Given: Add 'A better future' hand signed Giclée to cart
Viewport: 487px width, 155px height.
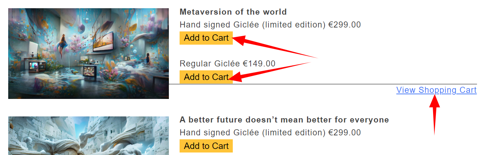Looking at the screenshot, I should click(x=206, y=146).
